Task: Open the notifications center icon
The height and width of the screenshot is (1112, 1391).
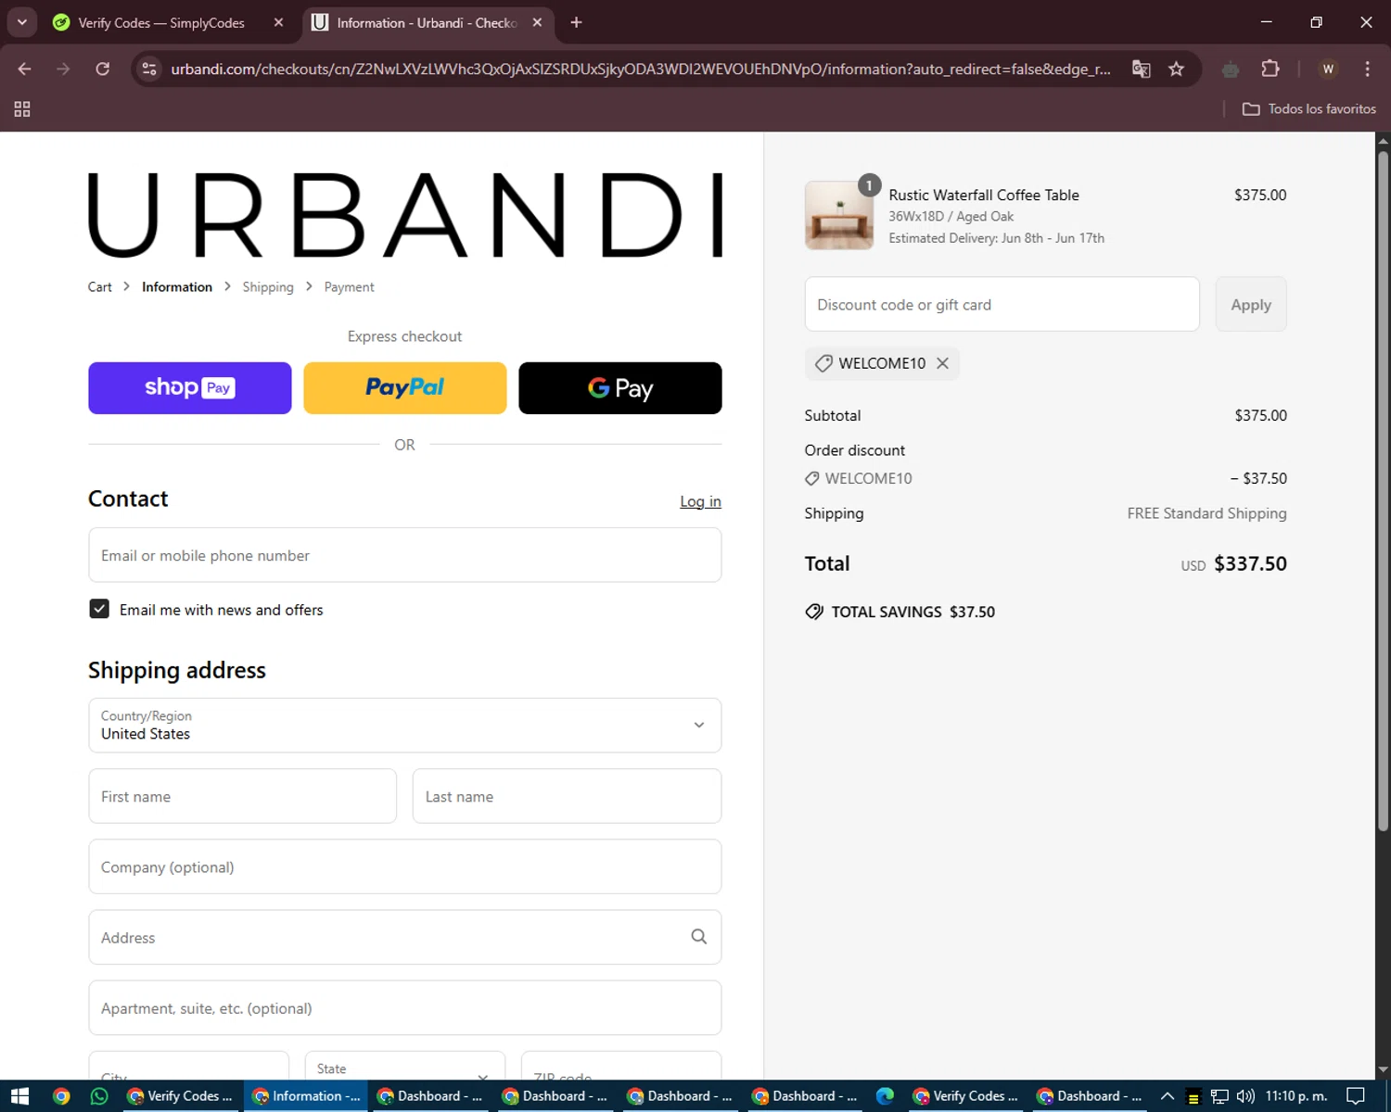Action: coord(1356,1096)
